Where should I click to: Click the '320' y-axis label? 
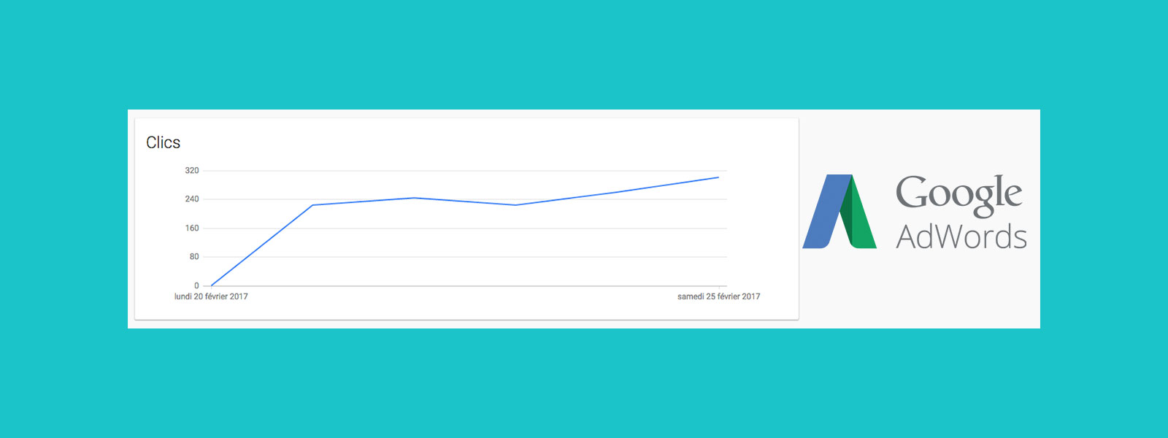pyautogui.click(x=191, y=170)
